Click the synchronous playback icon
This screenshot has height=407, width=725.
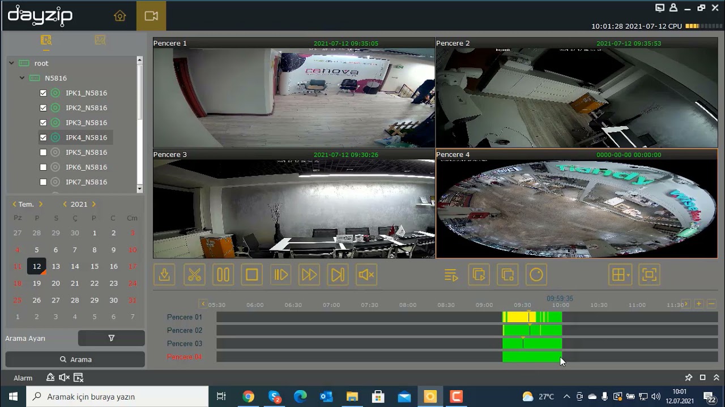point(479,275)
